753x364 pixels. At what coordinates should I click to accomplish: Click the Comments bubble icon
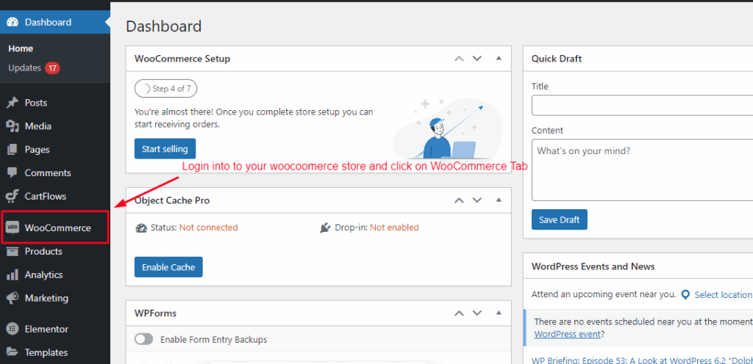(x=12, y=173)
